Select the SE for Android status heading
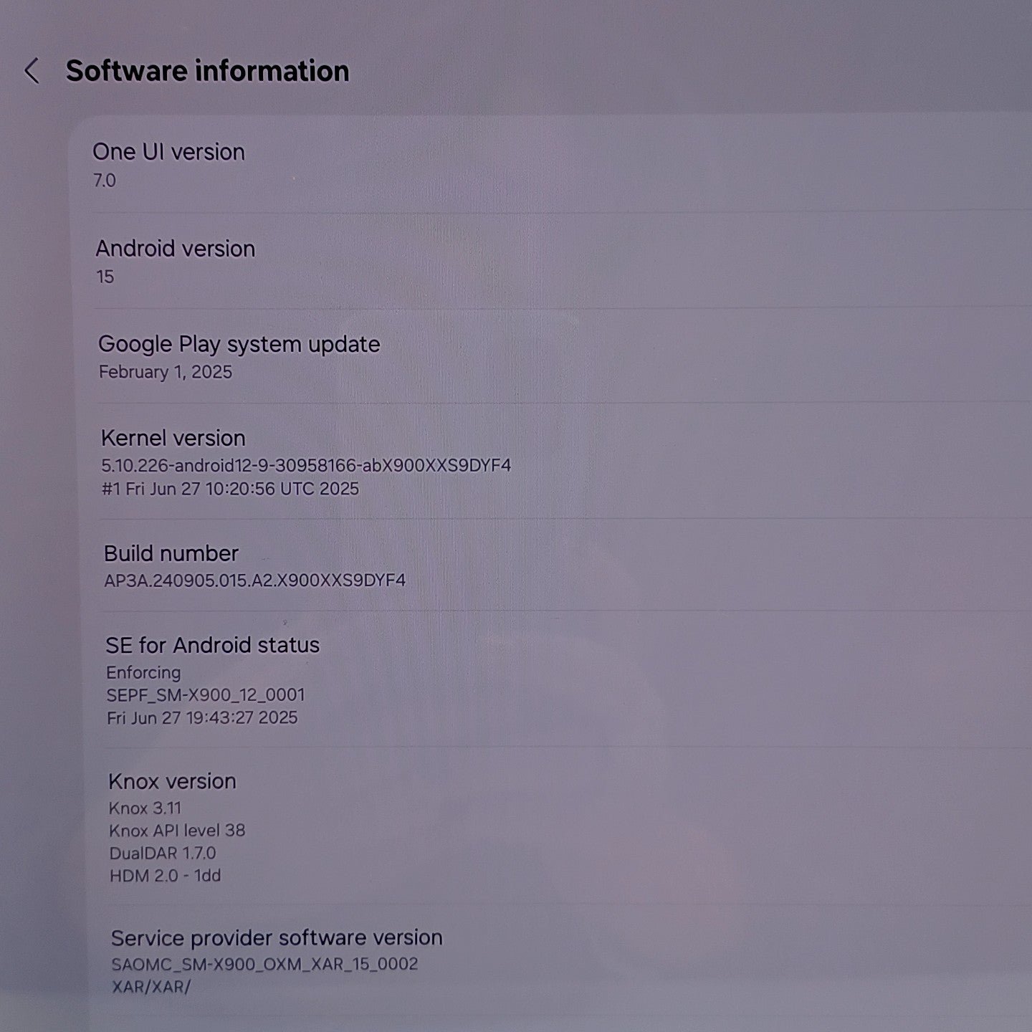 [x=213, y=645]
